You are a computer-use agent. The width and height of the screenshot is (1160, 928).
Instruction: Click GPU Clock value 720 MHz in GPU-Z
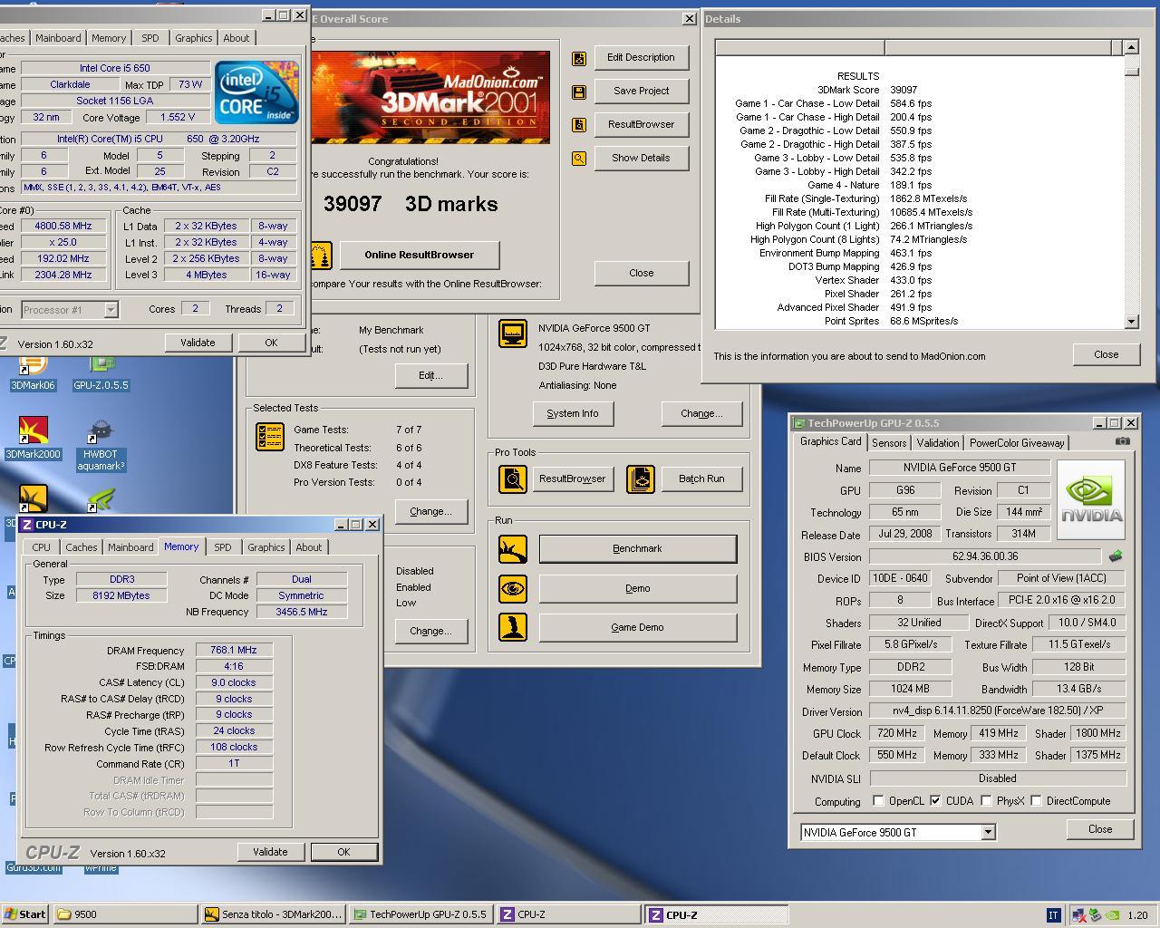pos(897,733)
